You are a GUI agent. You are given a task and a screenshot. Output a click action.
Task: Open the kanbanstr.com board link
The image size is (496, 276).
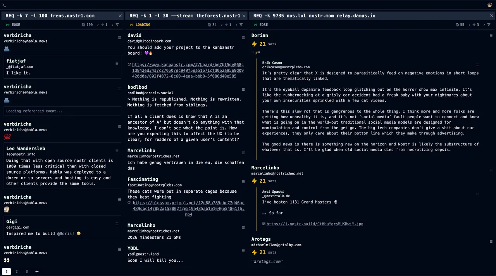(188, 71)
